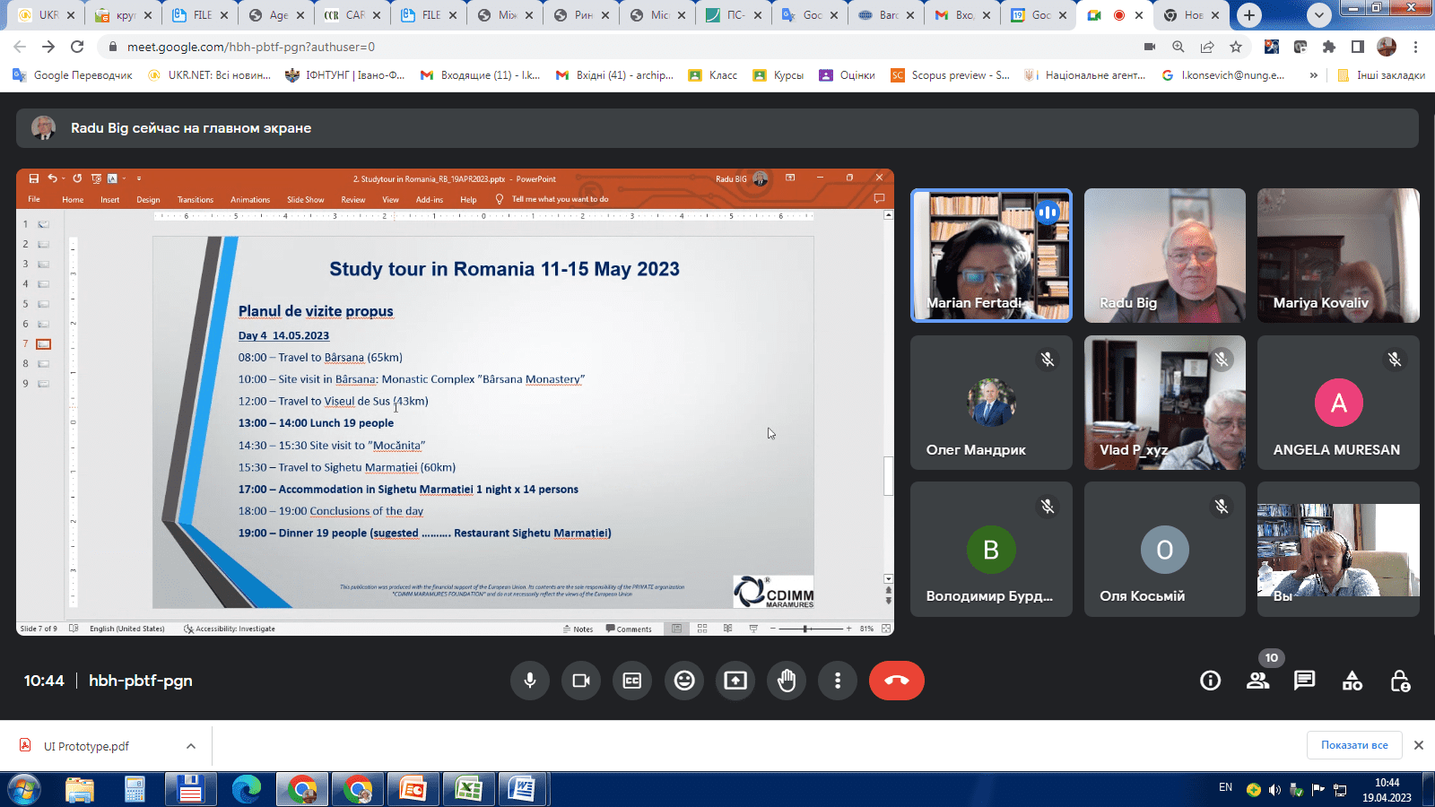Open host controls lock icon
Screen dimensions: 1435x807
pyautogui.click(x=1399, y=681)
